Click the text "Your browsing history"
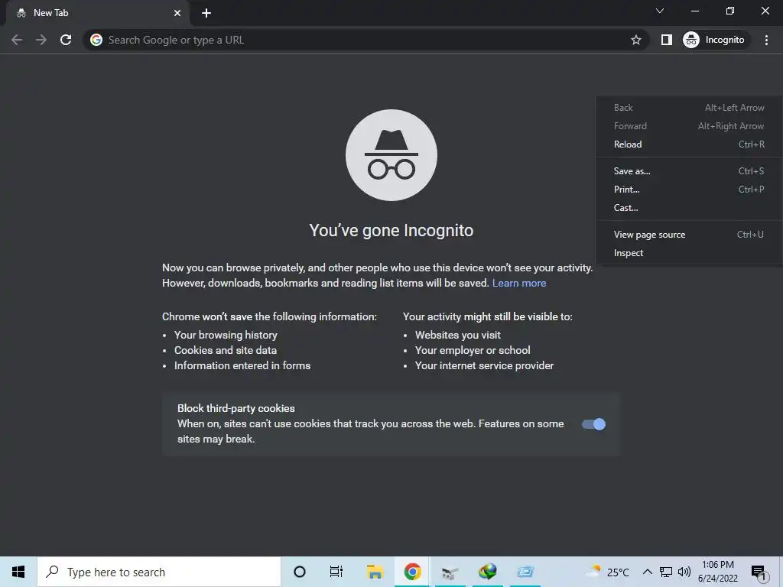 [226, 335]
